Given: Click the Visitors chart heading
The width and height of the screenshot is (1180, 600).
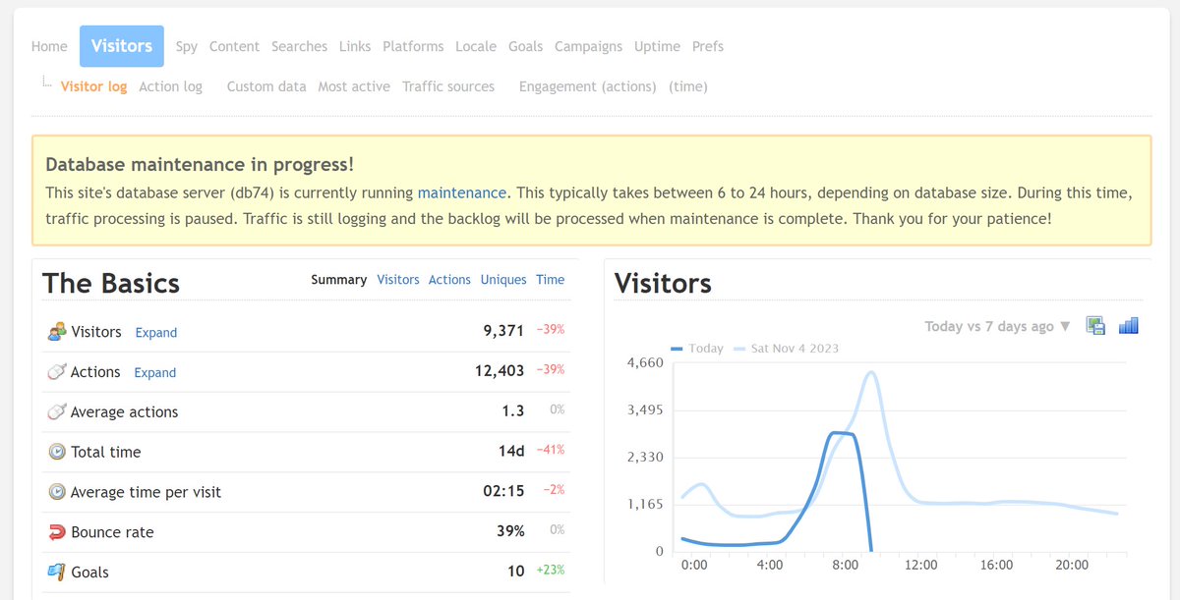Looking at the screenshot, I should pyautogui.click(x=663, y=283).
